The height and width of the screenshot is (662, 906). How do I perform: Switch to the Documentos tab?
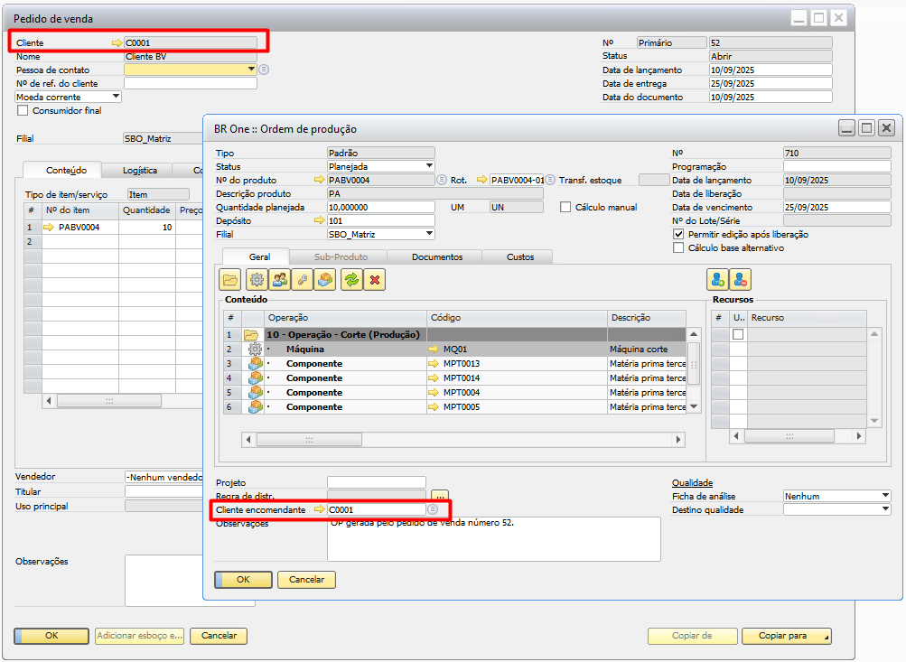[437, 257]
